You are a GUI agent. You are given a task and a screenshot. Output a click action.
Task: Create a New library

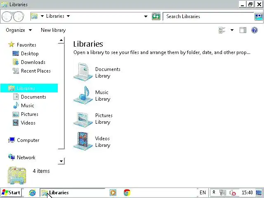pos(53,30)
